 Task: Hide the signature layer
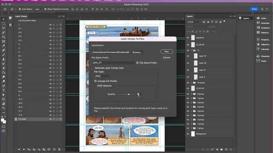tap(188, 38)
